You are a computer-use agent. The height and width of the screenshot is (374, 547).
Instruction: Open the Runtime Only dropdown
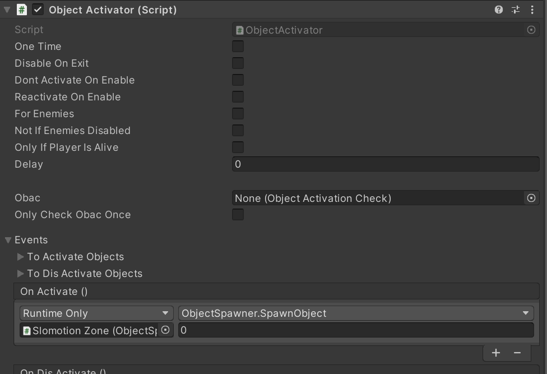pyautogui.click(x=96, y=313)
